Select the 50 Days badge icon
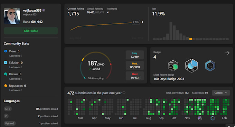This screenshot has height=127, width=235. point(173,66)
